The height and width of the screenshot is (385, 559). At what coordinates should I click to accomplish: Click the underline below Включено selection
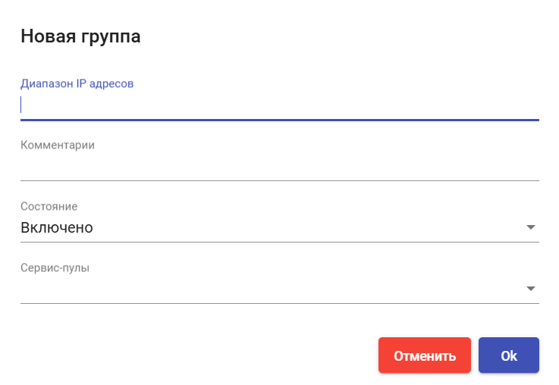click(x=279, y=243)
